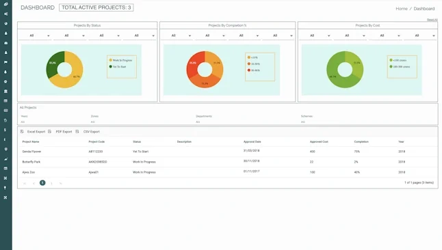Select the hand icon in the sidebar

click(x=5, y=120)
